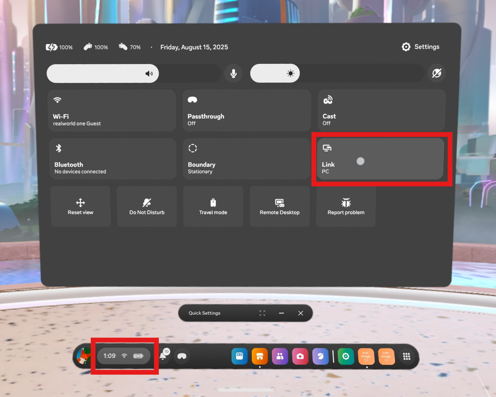
Task: Open the Browser app in the dock
Action: pyautogui.click(x=321, y=356)
